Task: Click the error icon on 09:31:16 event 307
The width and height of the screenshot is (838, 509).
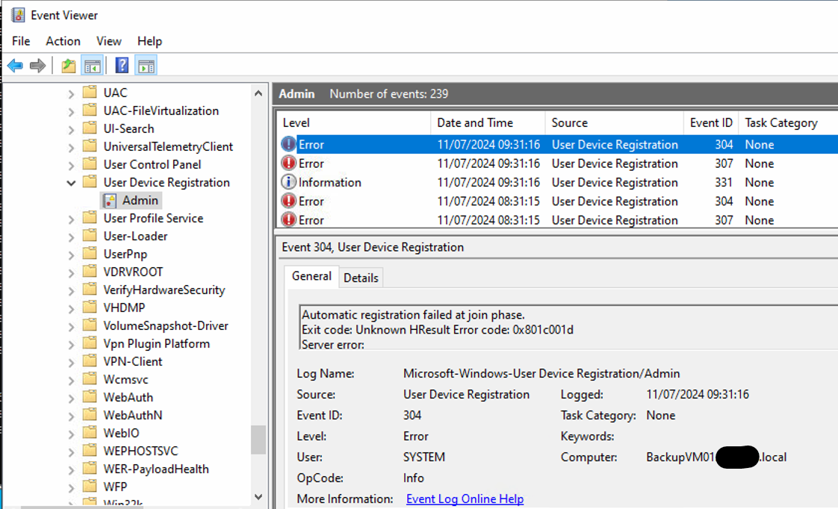Action: (x=288, y=163)
